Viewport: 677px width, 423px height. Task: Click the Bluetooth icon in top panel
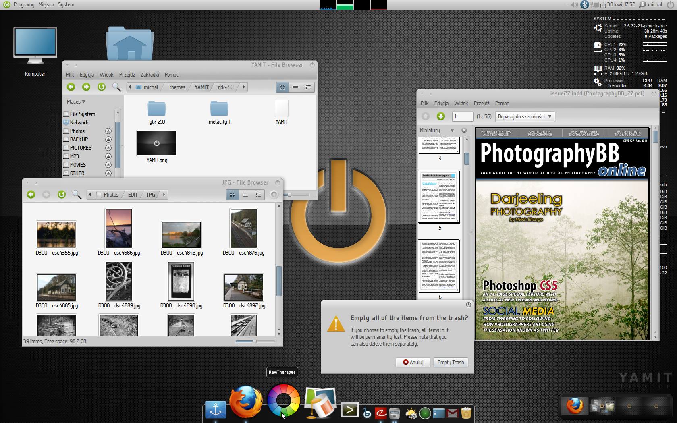[x=585, y=4]
